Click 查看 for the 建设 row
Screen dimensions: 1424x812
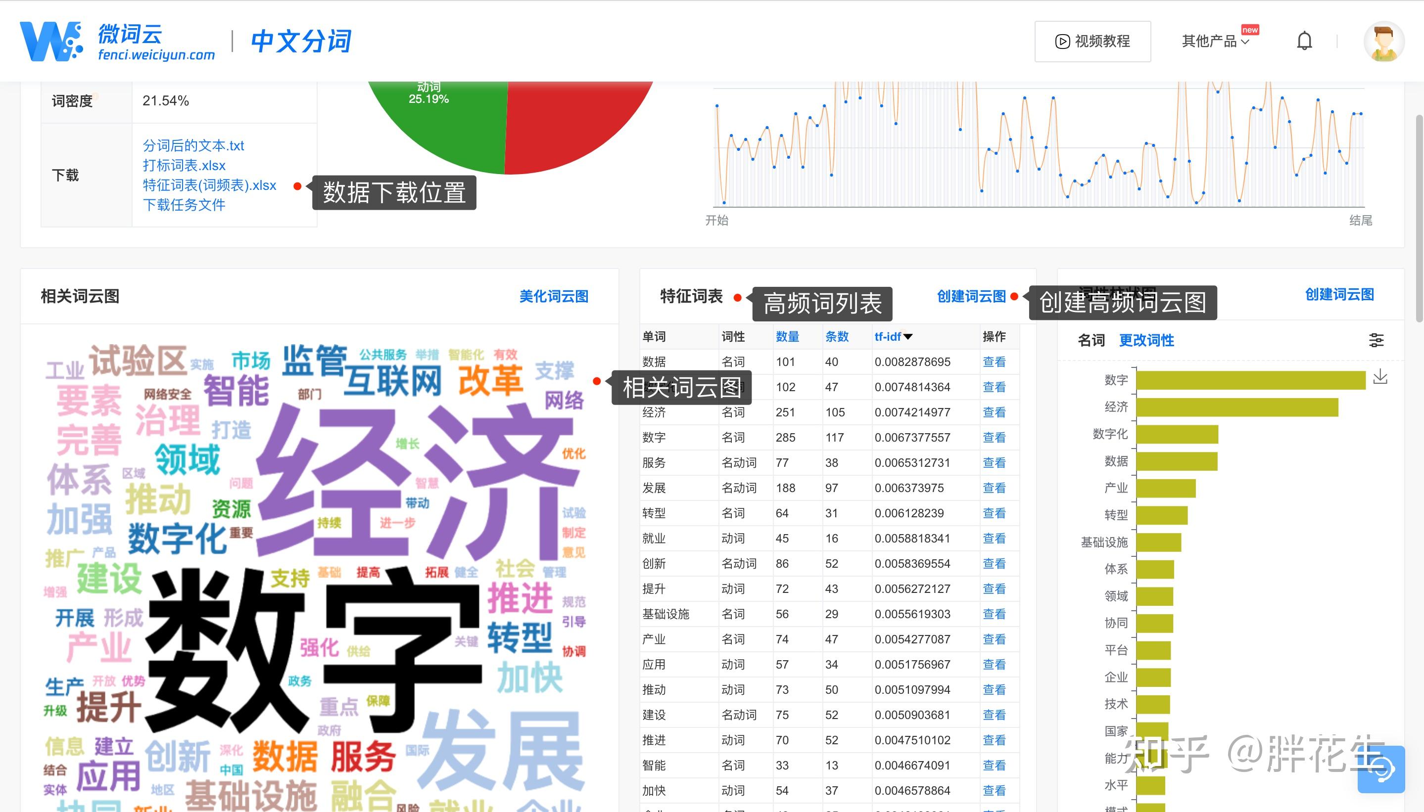(994, 715)
